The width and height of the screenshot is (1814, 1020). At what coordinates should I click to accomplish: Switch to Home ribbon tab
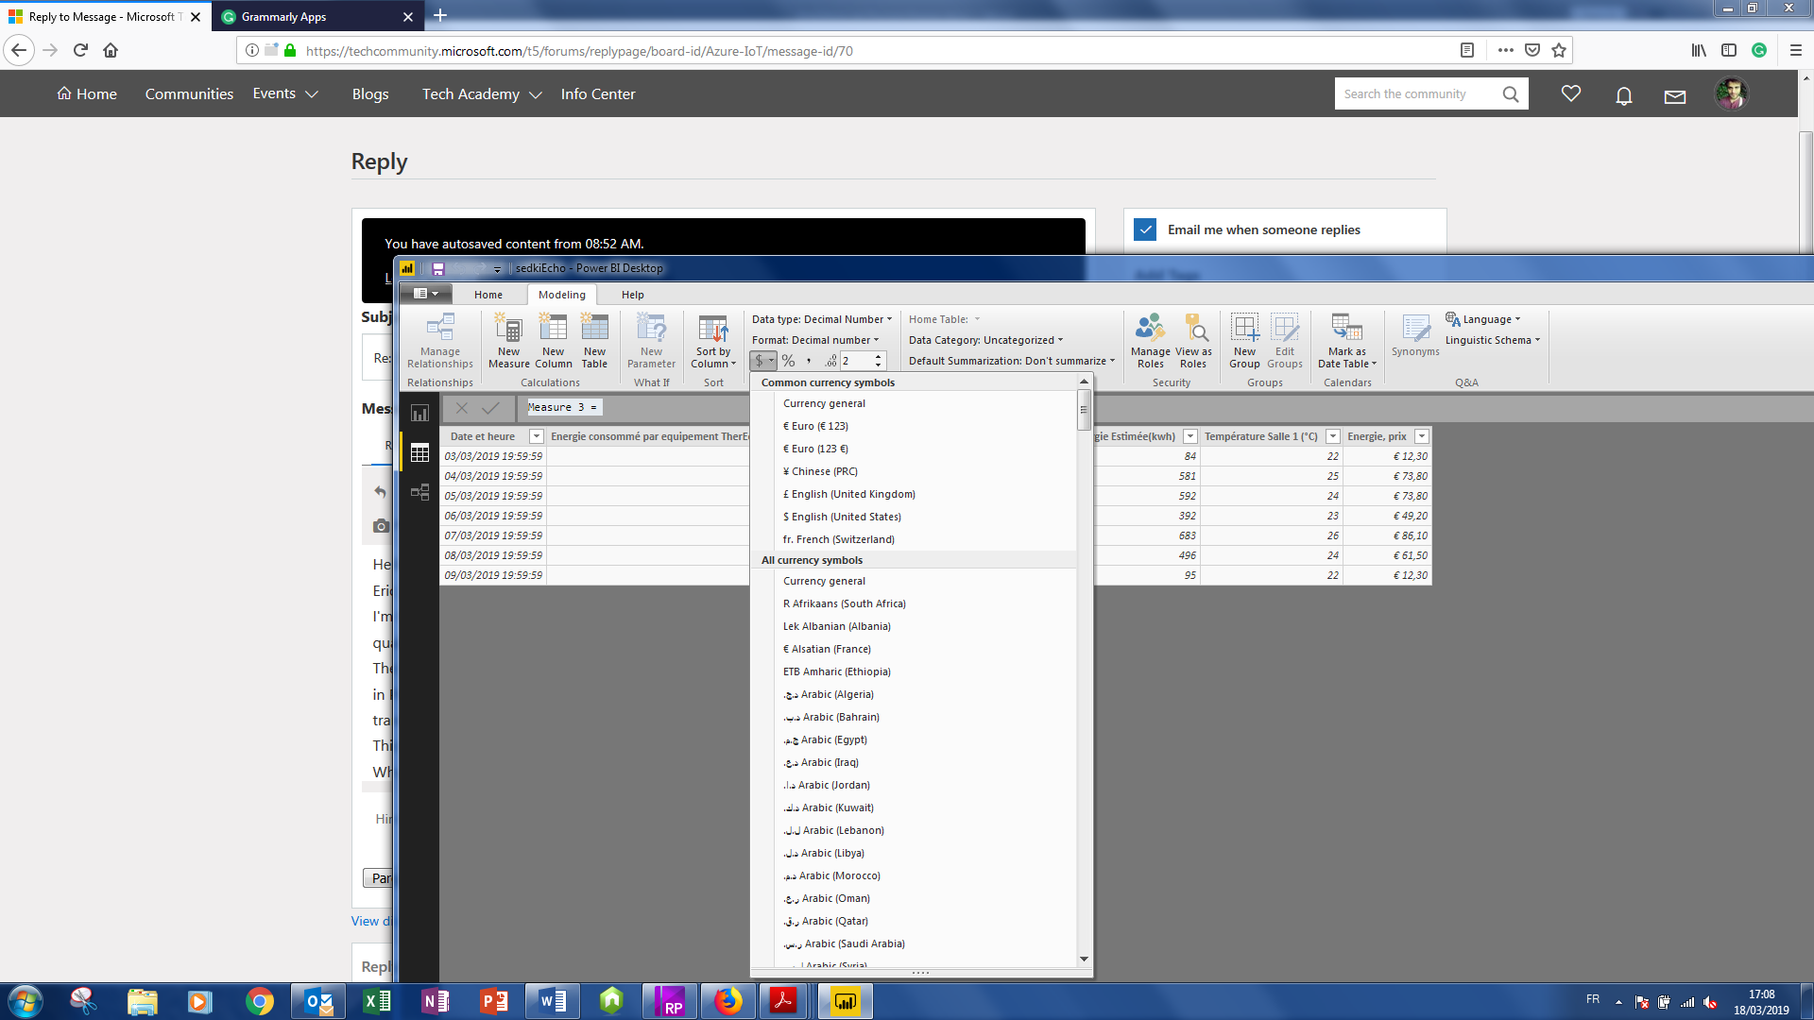coord(488,295)
